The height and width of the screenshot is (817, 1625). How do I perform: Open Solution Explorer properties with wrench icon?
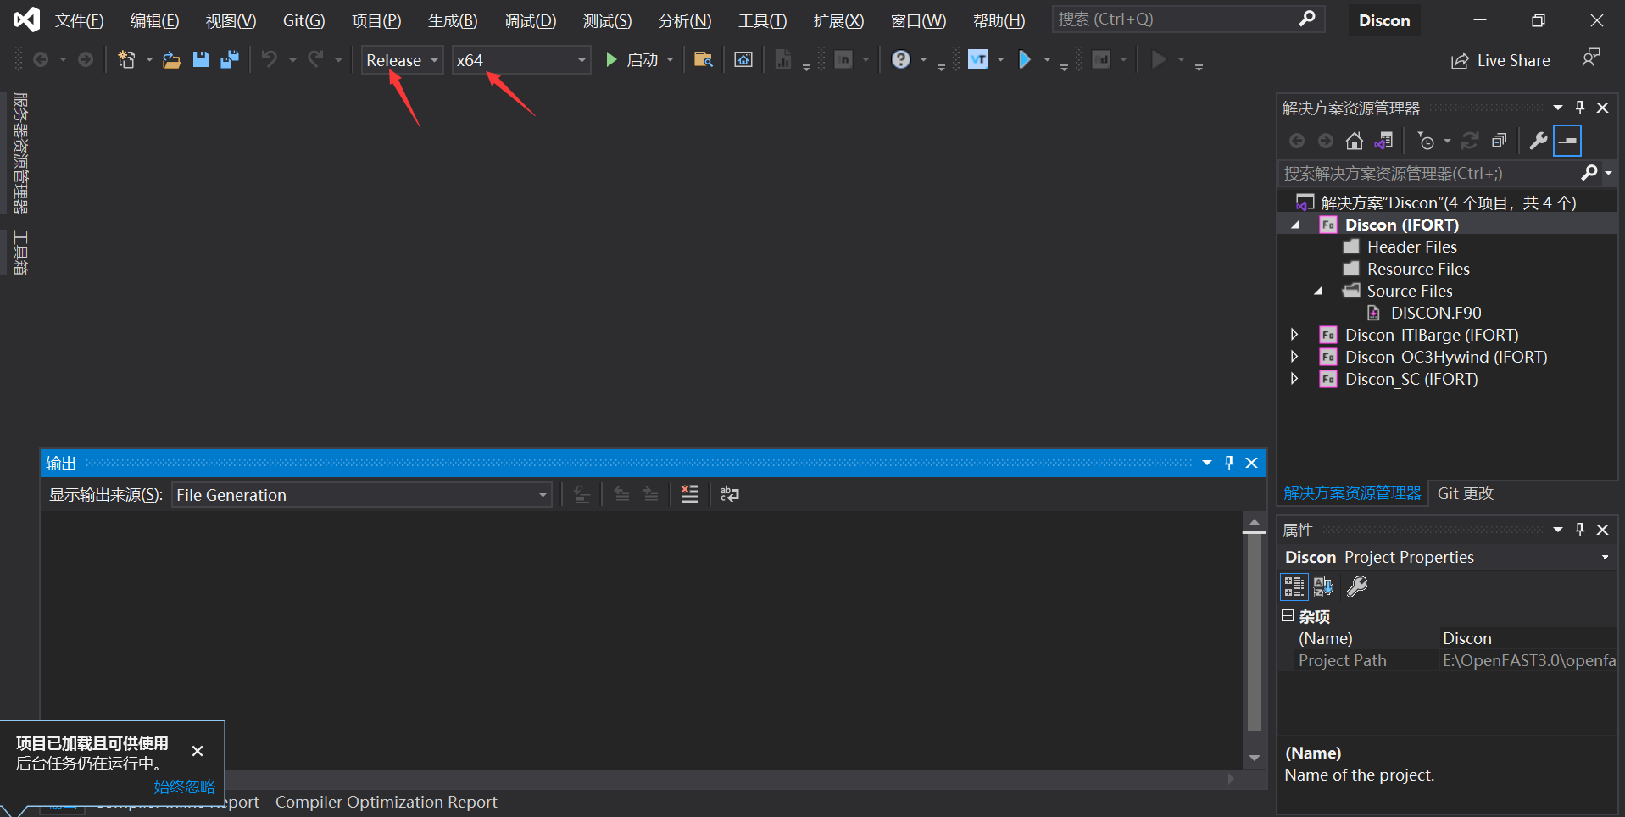[x=1538, y=141]
